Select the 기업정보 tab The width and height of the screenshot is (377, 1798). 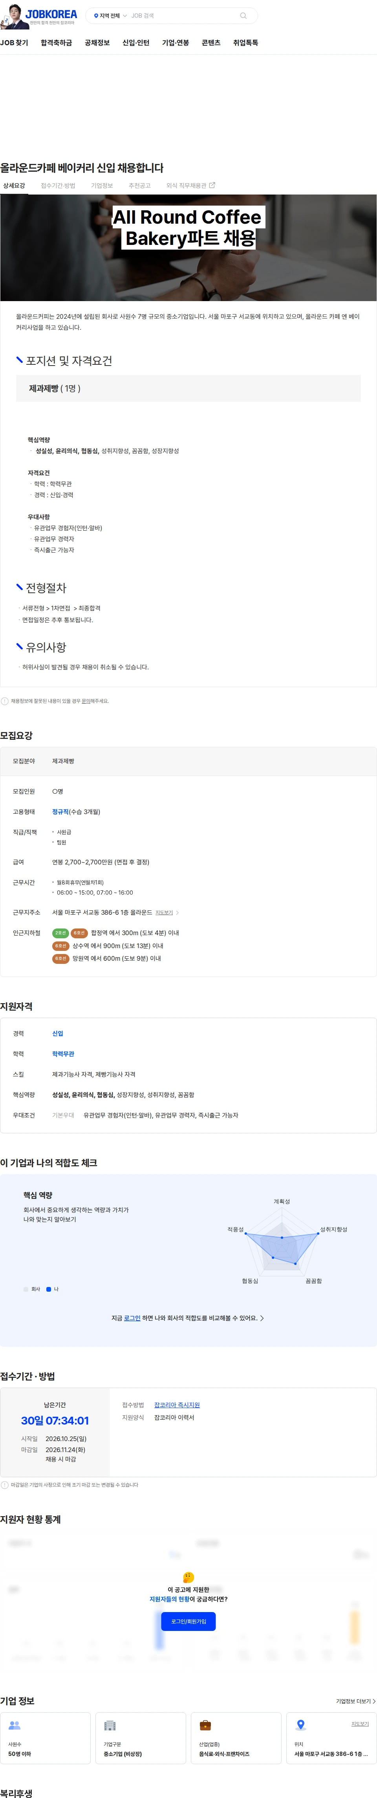102,186
